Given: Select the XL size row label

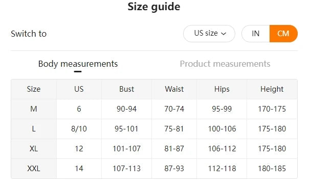Looking at the screenshot, I should point(34,149).
